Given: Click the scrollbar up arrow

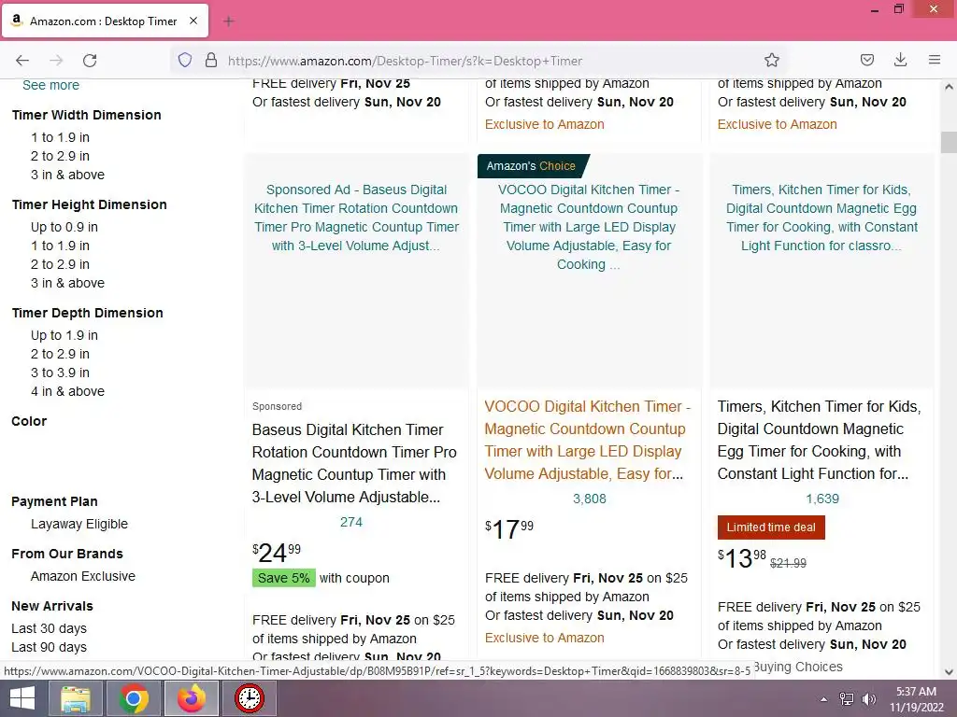Looking at the screenshot, I should click(949, 87).
